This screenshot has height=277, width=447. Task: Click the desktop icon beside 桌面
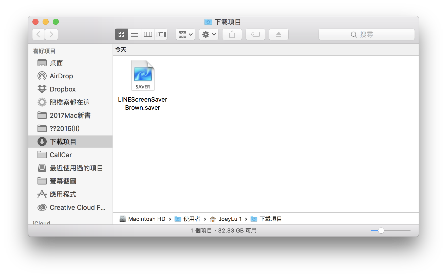coord(42,63)
